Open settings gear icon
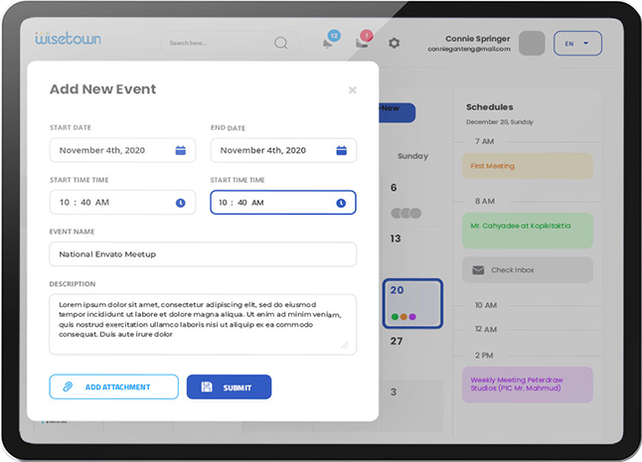Screen dimensions: 642x462 tap(394, 43)
